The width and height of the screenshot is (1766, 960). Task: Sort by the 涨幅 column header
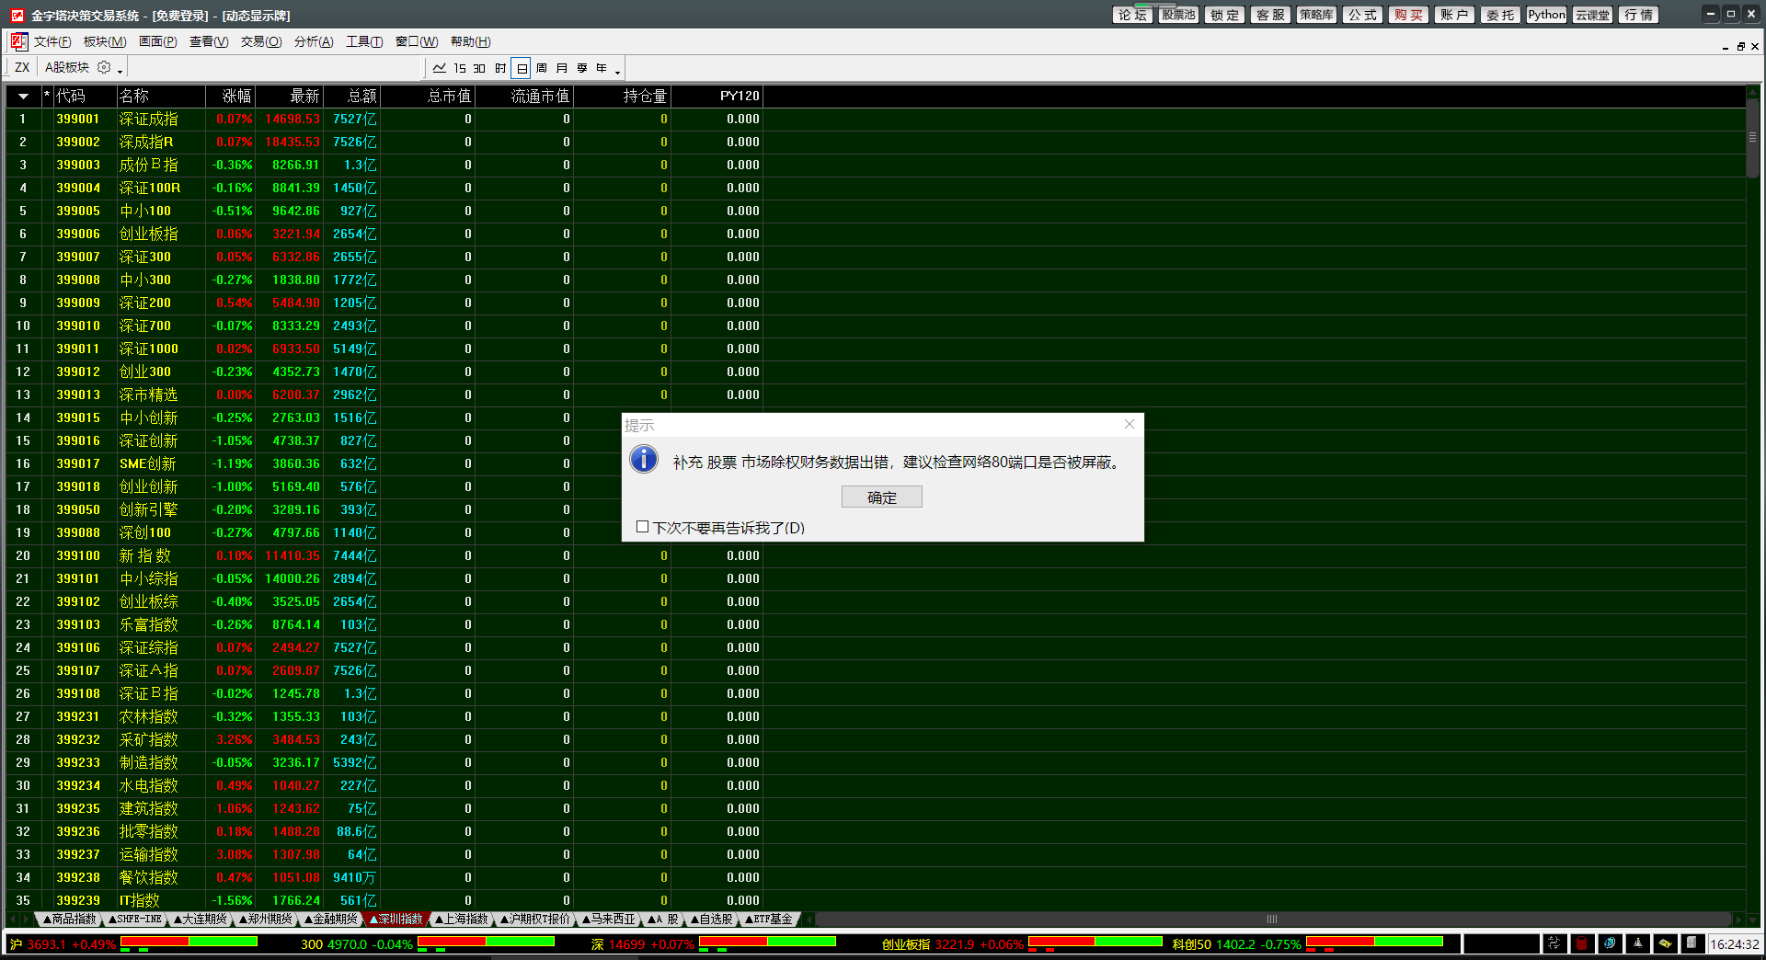[231, 96]
